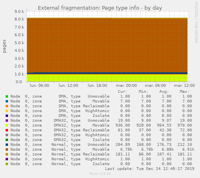
Task: Click the red DMA32 Reclaimable legend swatch
Action: coord(7,130)
